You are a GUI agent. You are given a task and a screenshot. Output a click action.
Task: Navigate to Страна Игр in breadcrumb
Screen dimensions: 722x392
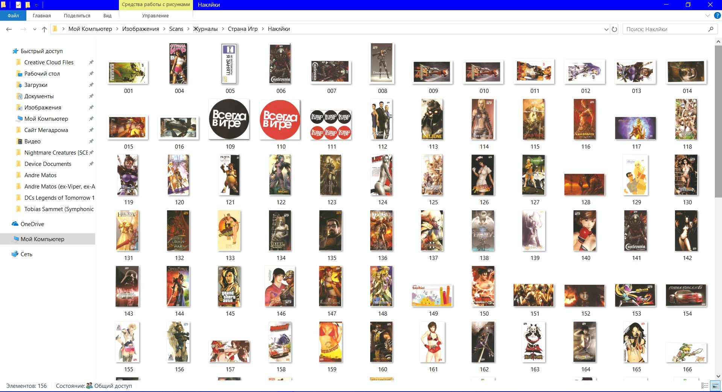243,29
